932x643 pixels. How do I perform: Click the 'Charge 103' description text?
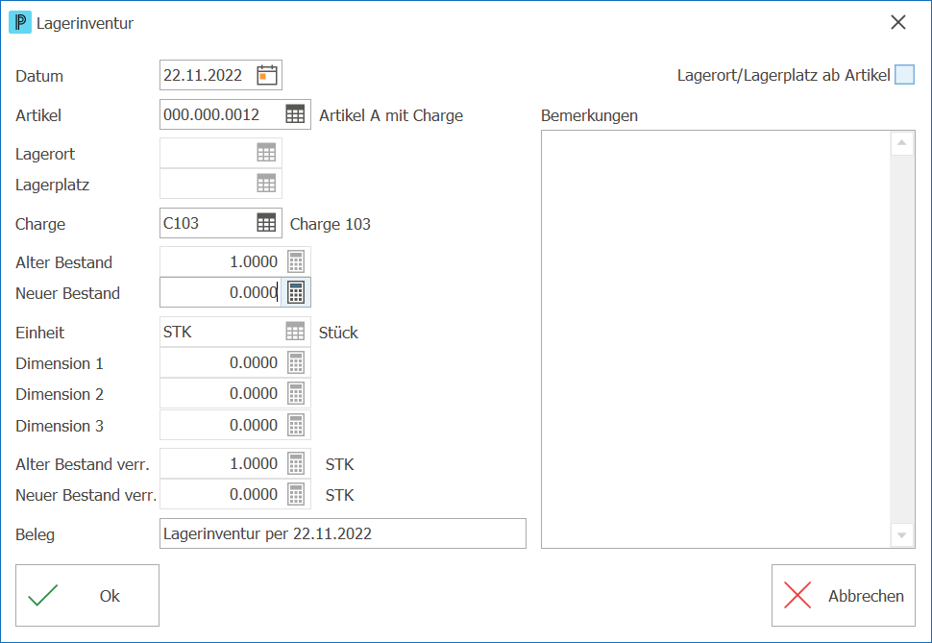[x=330, y=224]
